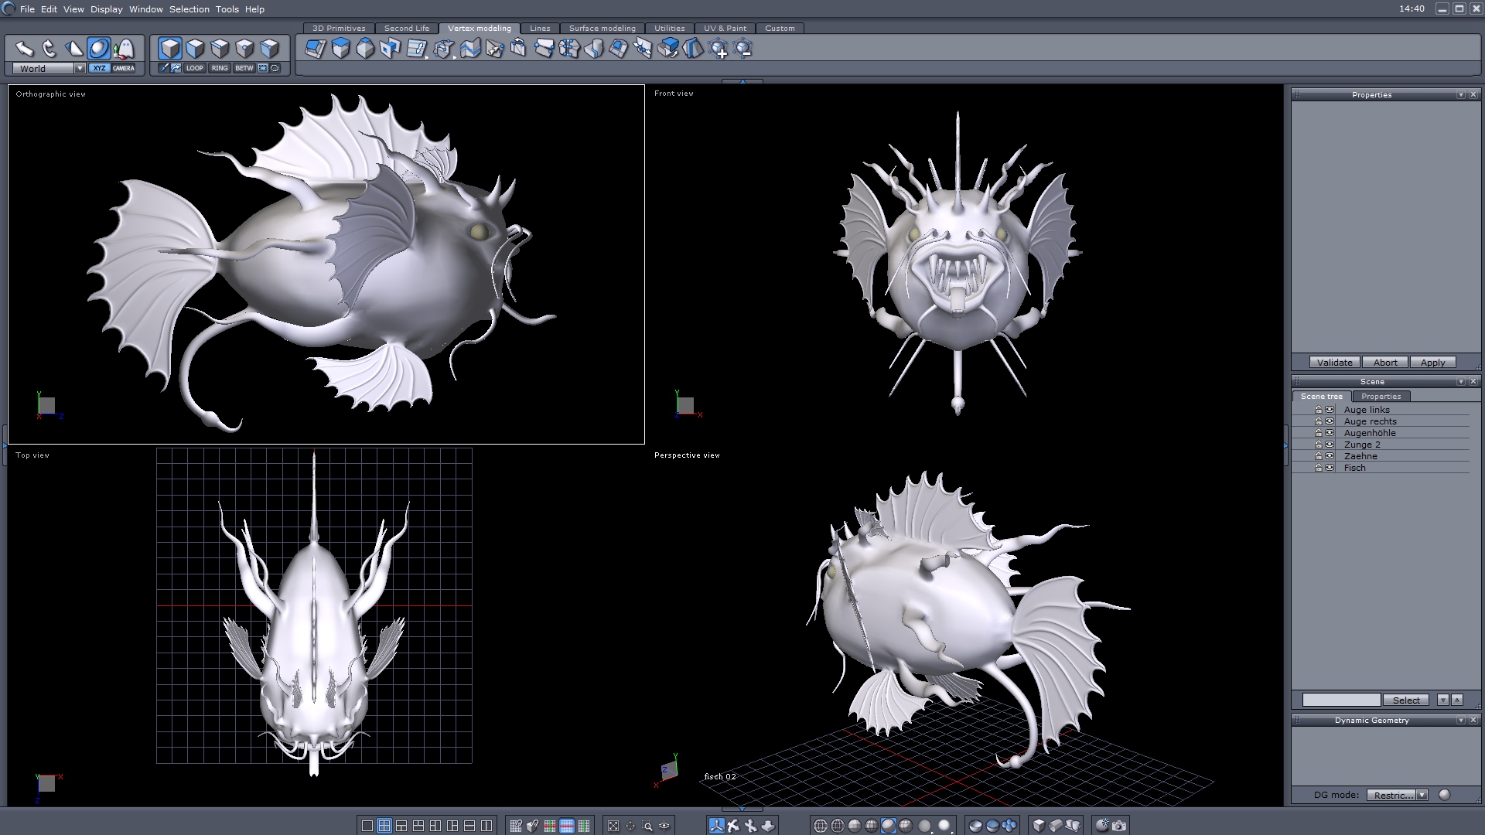Click the search input field beside Select
Screen dimensions: 1485x835
(1341, 700)
